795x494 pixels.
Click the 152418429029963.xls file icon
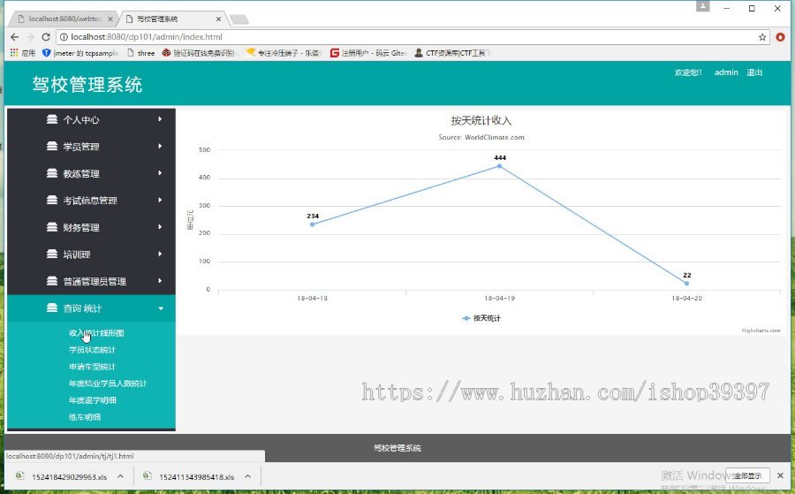[x=19, y=475]
